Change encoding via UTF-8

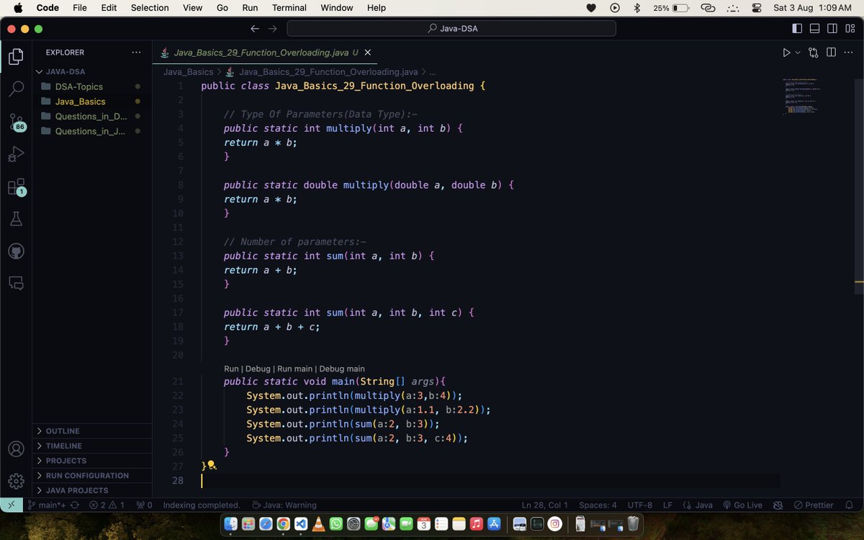[x=640, y=505]
